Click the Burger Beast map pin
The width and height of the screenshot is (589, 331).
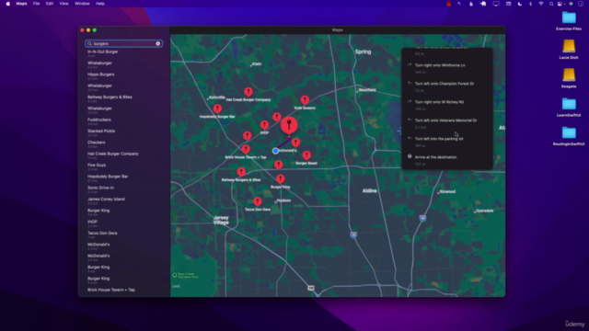point(306,155)
